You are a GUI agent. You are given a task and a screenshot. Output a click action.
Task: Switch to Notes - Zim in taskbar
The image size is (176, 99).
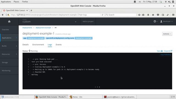pos(86,97)
